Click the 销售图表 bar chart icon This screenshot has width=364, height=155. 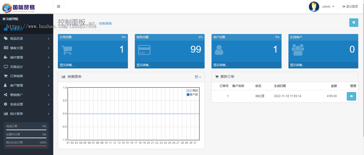tap(63, 77)
